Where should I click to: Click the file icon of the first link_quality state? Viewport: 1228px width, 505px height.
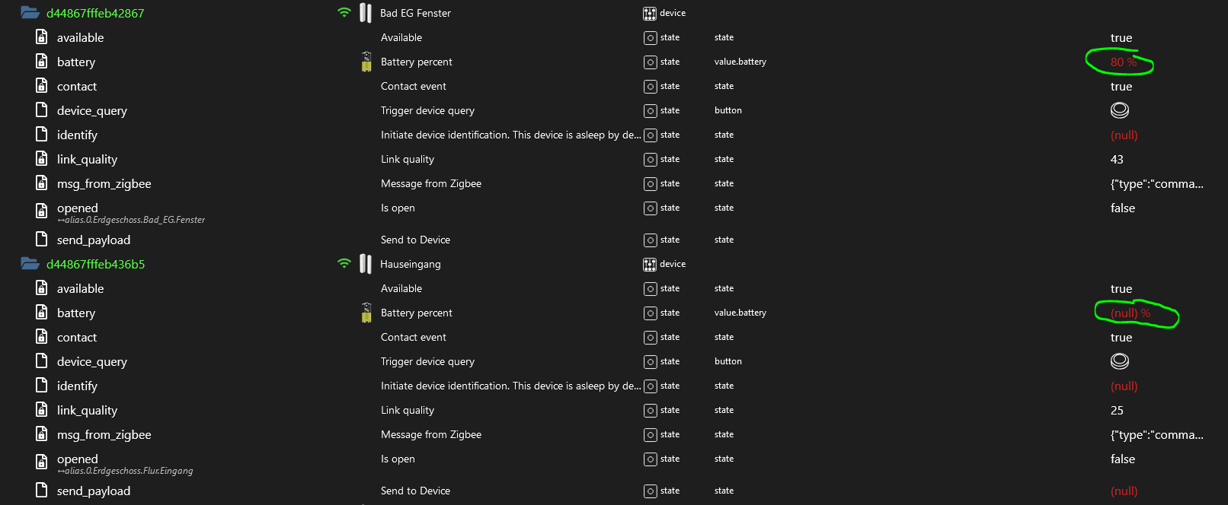tap(42, 159)
